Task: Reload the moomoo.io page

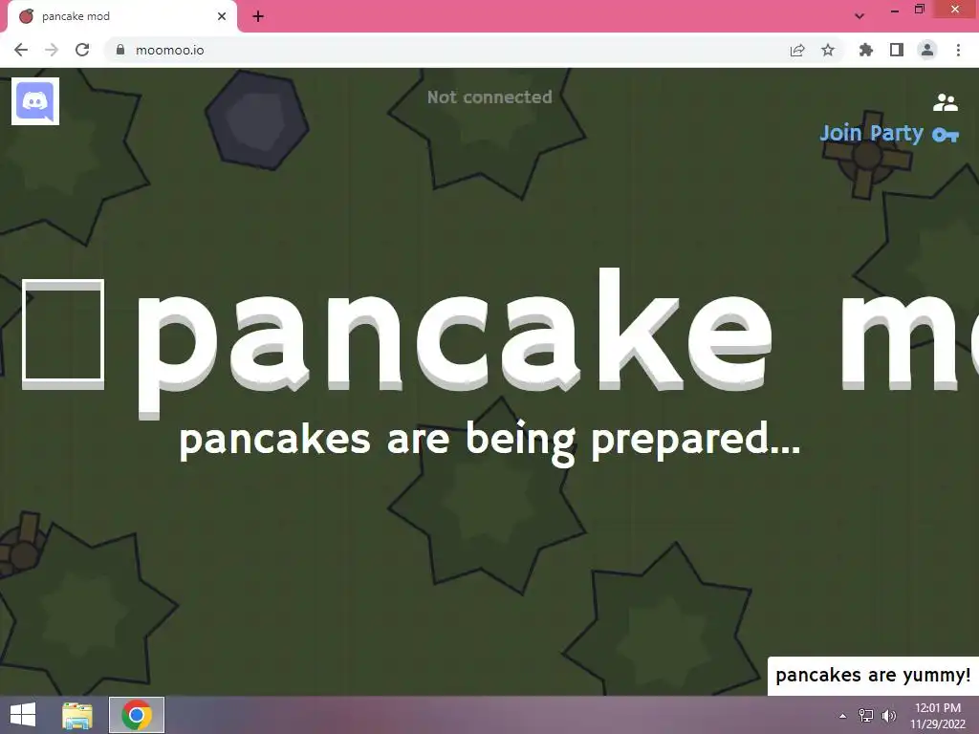Action: (82, 50)
